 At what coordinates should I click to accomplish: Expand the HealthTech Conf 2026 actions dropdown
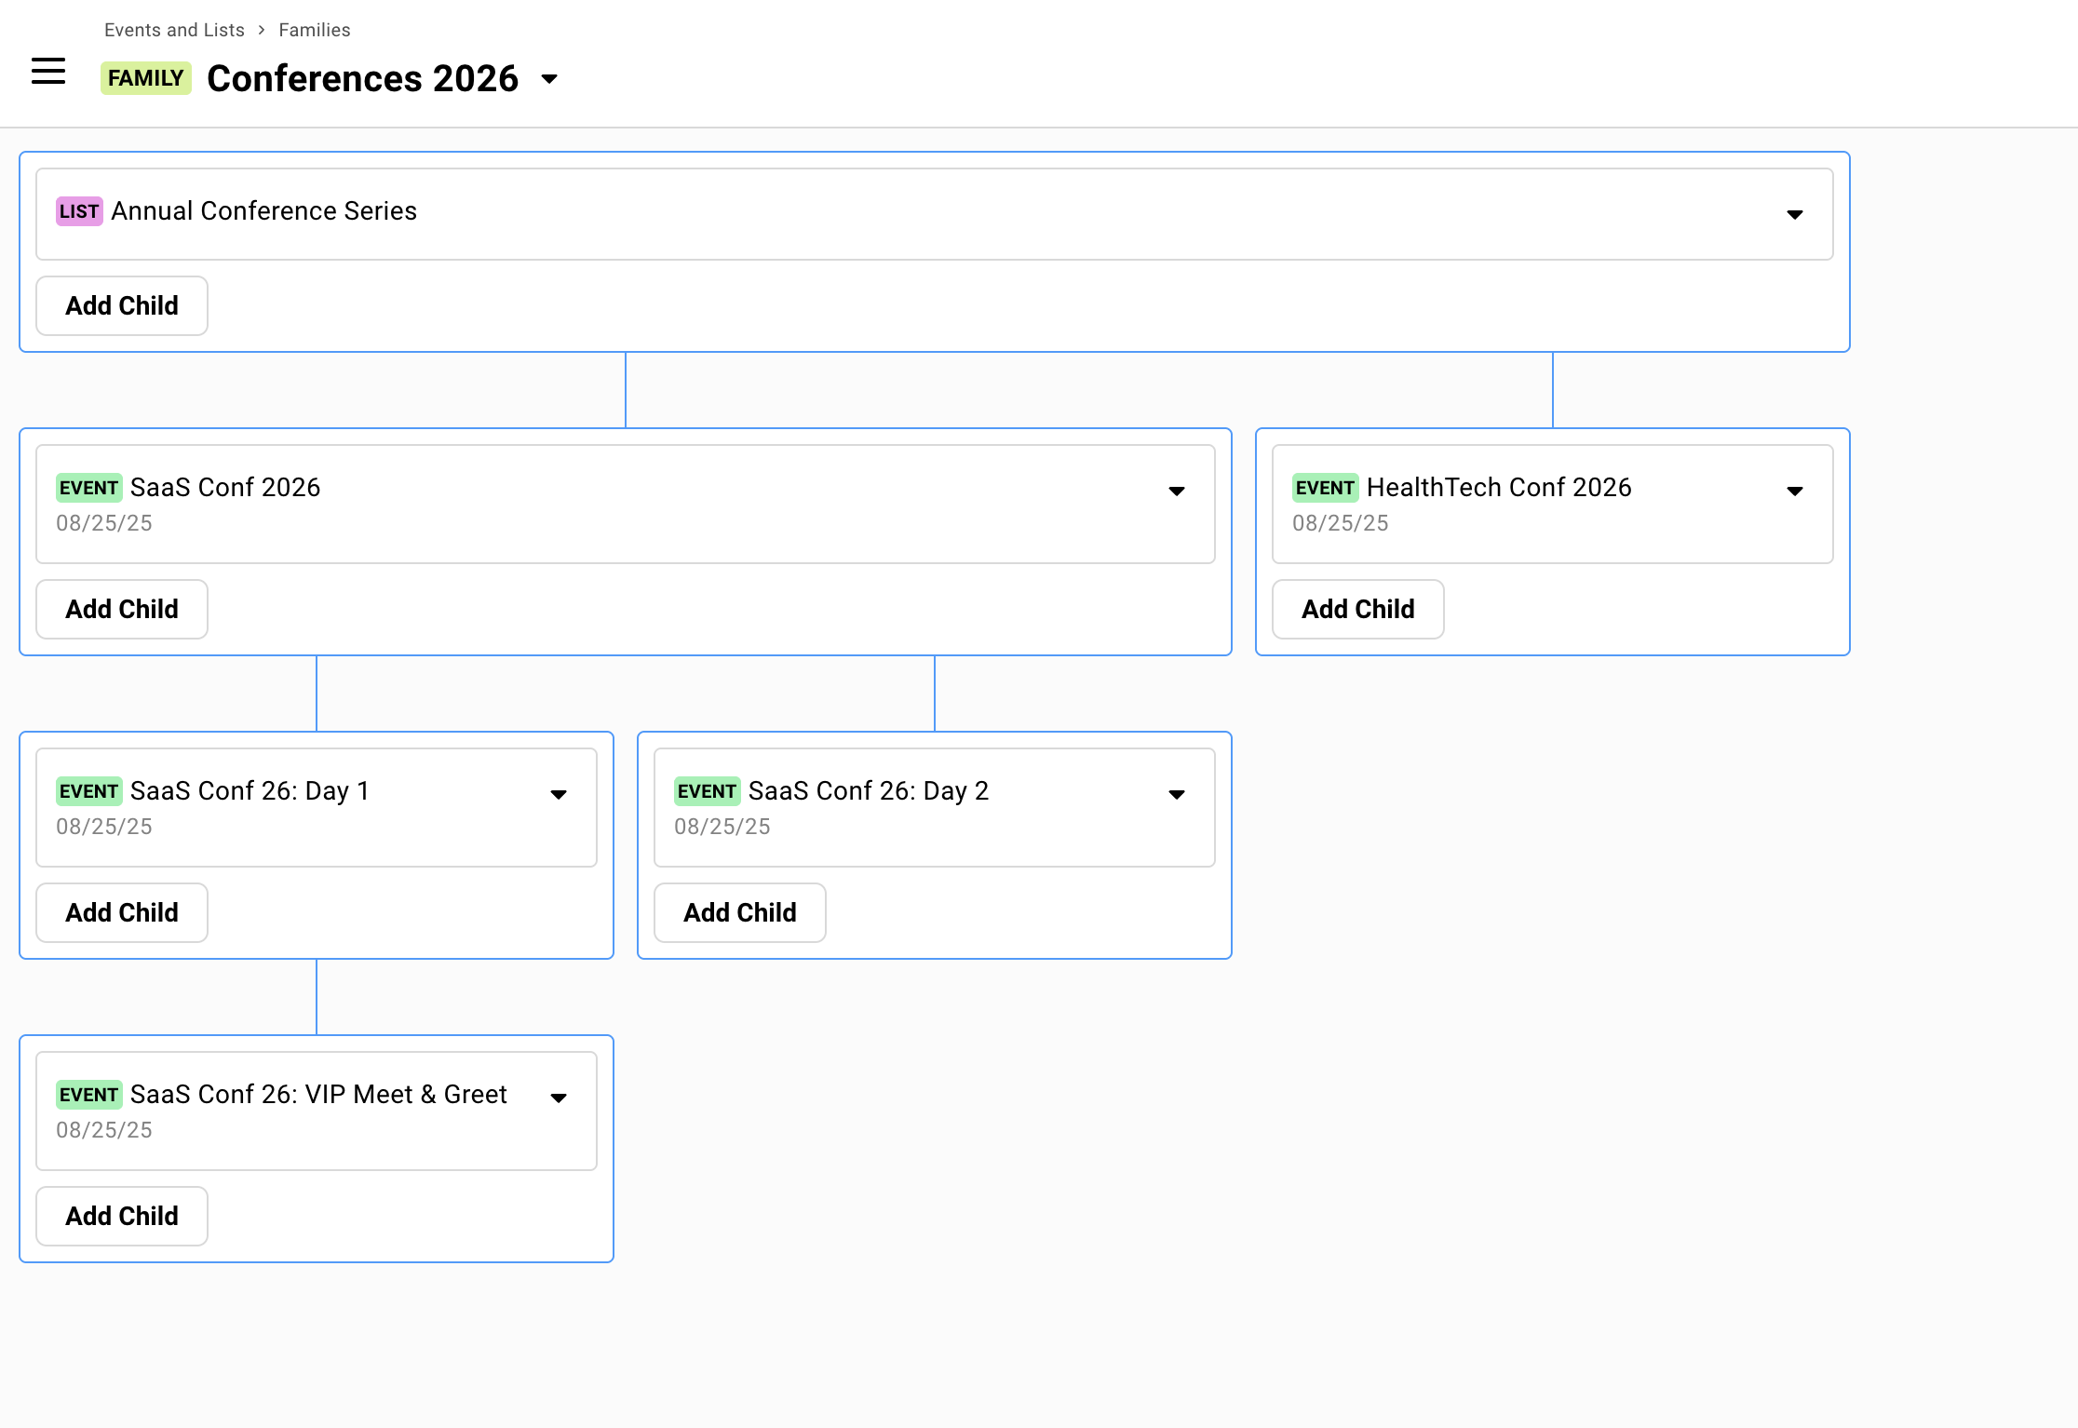tap(1795, 491)
